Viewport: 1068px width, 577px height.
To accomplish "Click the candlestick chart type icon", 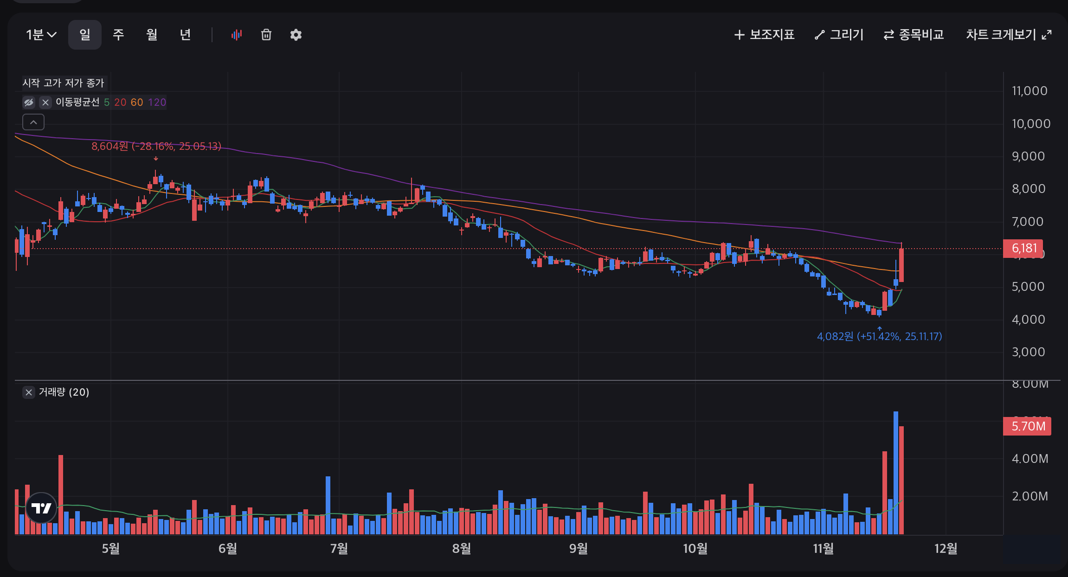I will point(237,35).
